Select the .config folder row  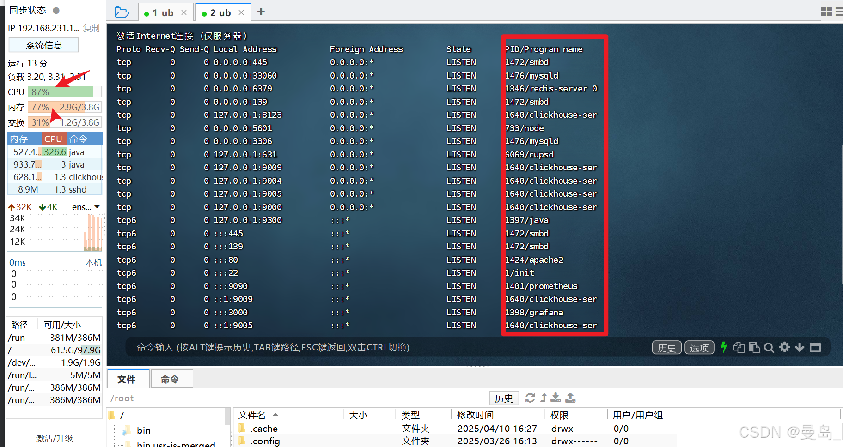pyautogui.click(x=455, y=441)
